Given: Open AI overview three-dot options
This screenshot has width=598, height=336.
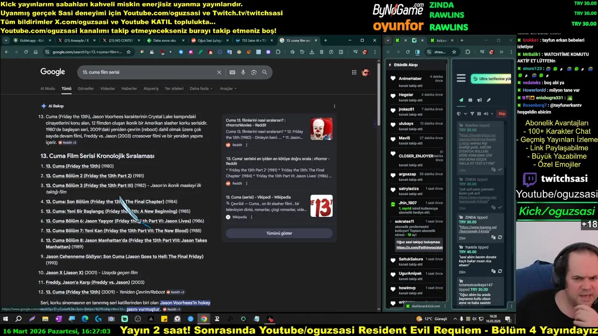Looking at the screenshot, I should [x=334, y=106].
